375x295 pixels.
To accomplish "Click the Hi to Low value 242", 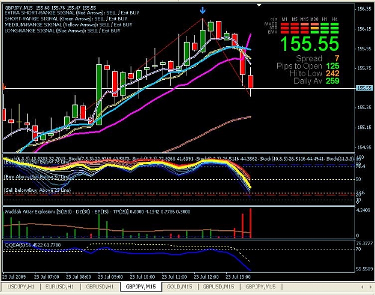I will [332, 73].
